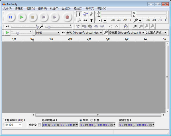The image size is (171, 136).
Task: Select the Multi-tool asterisk icon
Action: (91, 20)
